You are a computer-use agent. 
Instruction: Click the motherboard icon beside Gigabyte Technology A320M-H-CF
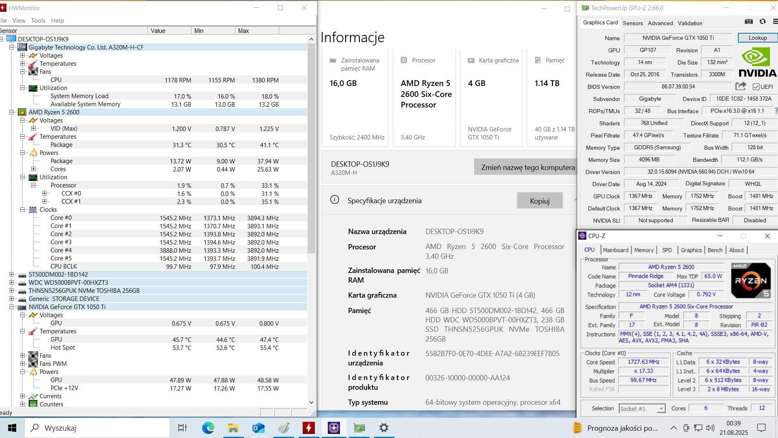click(x=22, y=47)
